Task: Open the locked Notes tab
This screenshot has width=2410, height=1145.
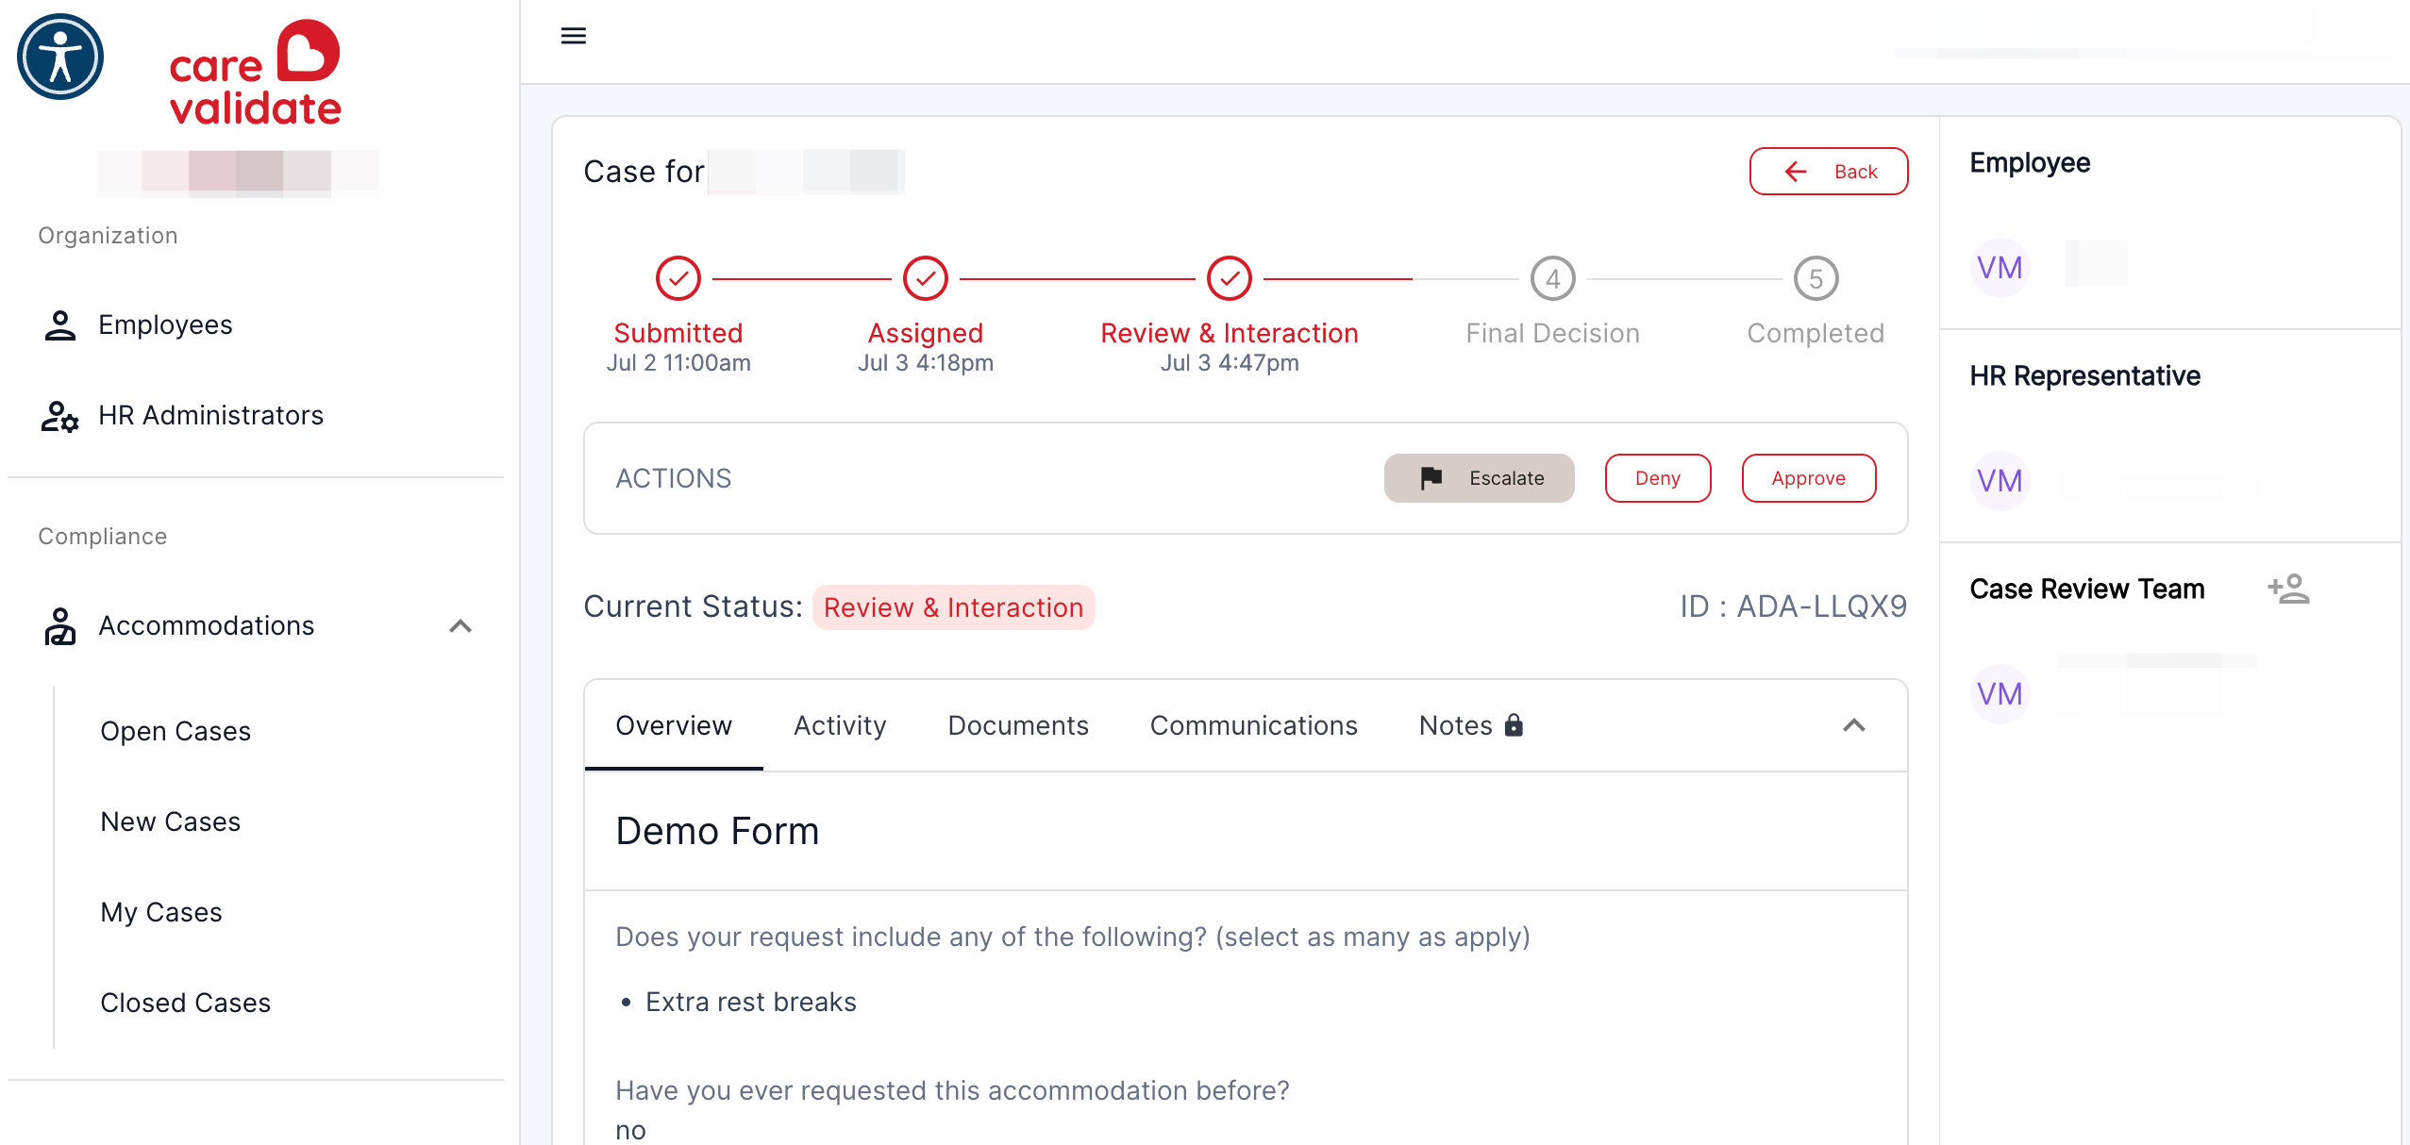Action: click(x=1471, y=725)
